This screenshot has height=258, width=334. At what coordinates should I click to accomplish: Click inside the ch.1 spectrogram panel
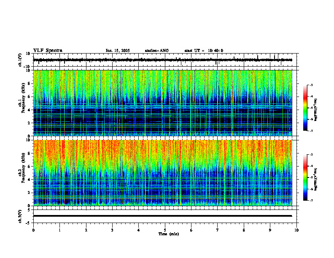point(163,103)
